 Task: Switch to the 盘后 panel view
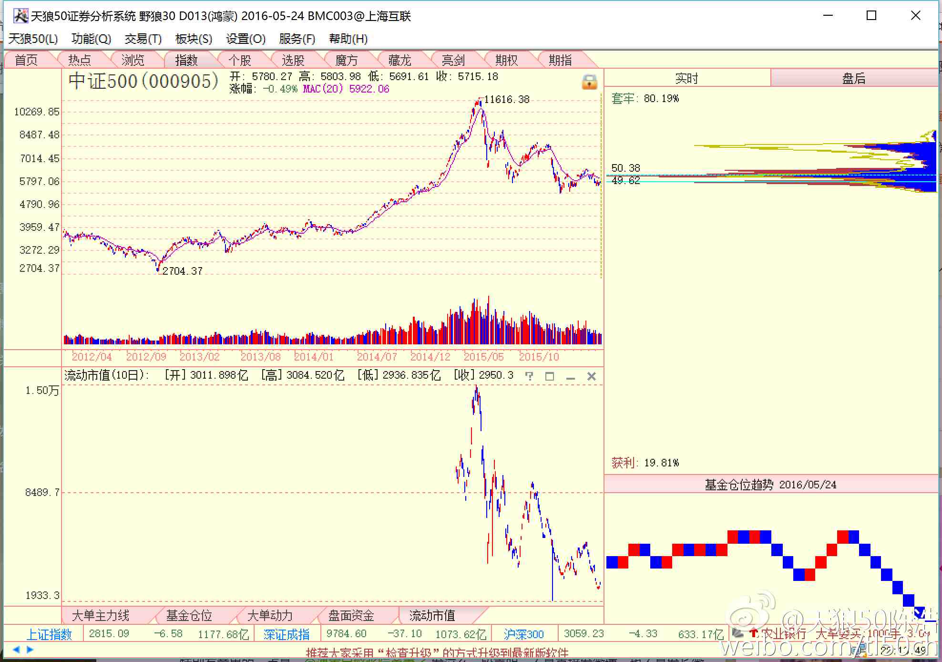tap(853, 78)
